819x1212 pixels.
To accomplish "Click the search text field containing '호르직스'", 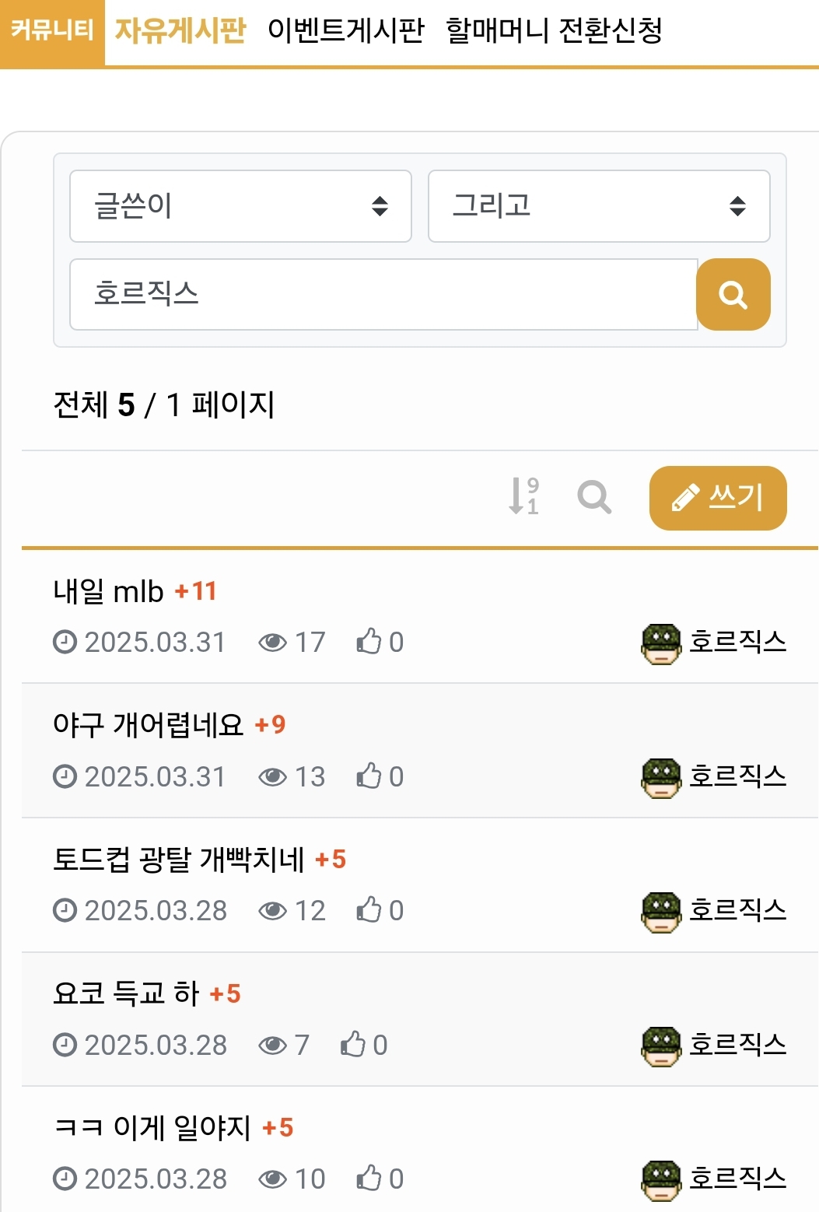I will coord(383,295).
